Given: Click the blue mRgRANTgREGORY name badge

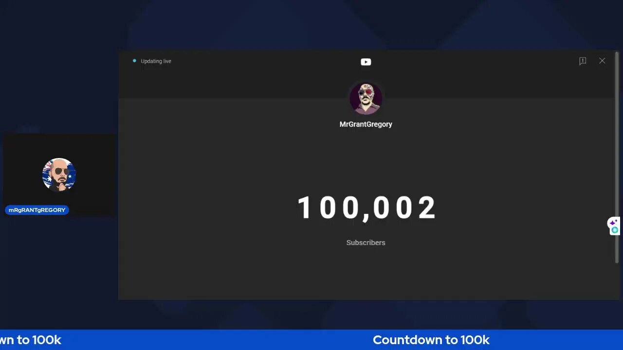Looking at the screenshot, I should coord(37,210).
